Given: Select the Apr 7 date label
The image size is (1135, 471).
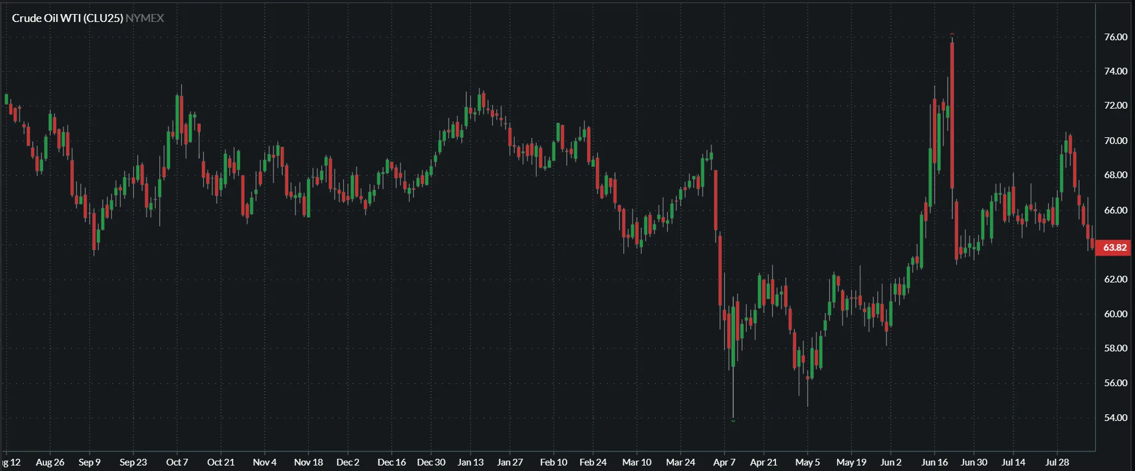Looking at the screenshot, I should (724, 462).
